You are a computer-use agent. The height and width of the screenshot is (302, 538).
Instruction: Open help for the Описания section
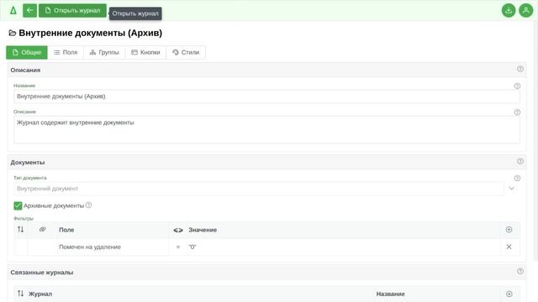click(x=520, y=69)
